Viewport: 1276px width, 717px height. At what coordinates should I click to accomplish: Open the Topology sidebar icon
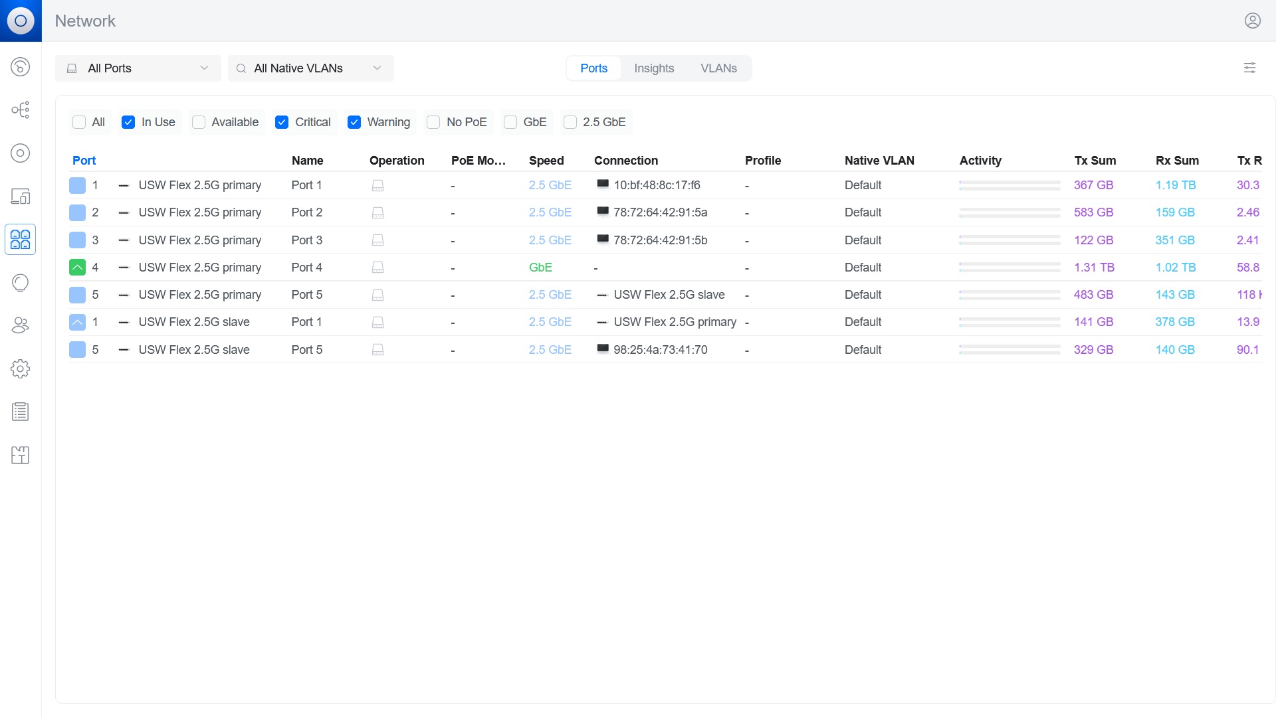tap(21, 110)
